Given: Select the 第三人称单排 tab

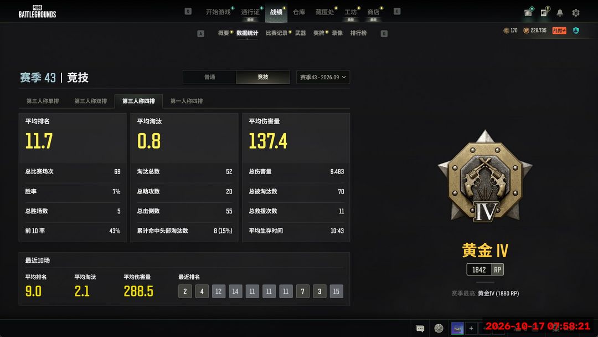Looking at the screenshot, I should (x=43, y=101).
